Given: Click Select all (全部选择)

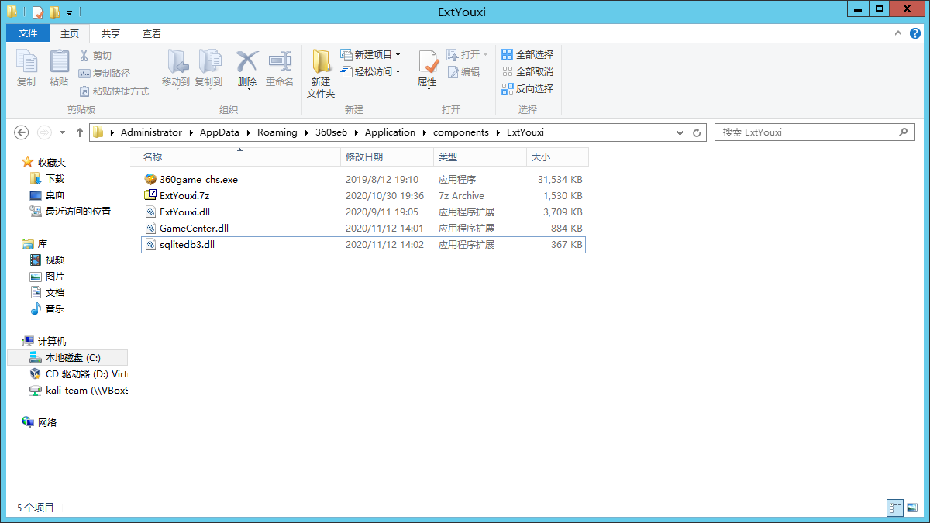Looking at the screenshot, I should point(528,54).
